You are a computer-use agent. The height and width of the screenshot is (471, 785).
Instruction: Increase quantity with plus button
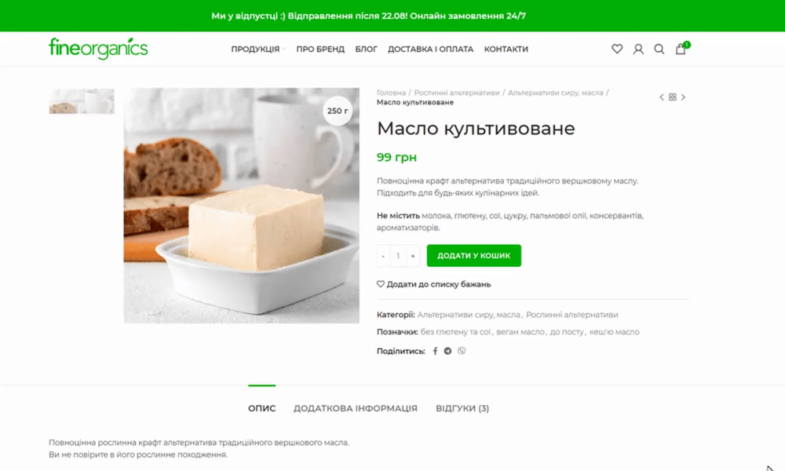pyautogui.click(x=413, y=256)
